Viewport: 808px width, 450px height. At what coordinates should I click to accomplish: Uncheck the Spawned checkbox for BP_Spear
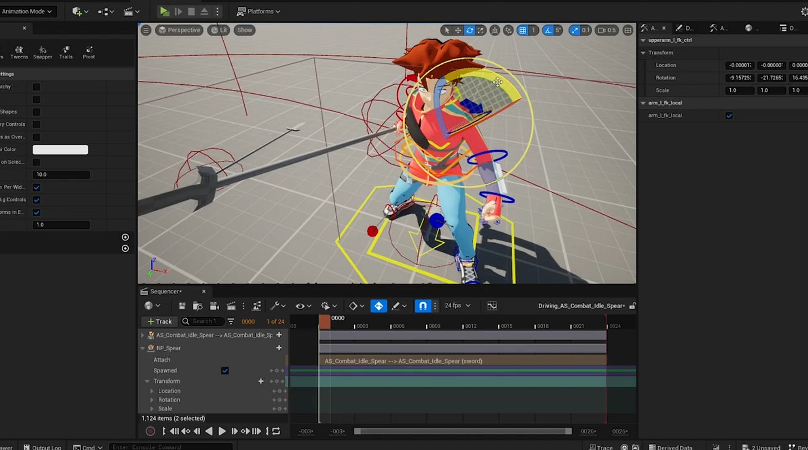pyautogui.click(x=225, y=371)
